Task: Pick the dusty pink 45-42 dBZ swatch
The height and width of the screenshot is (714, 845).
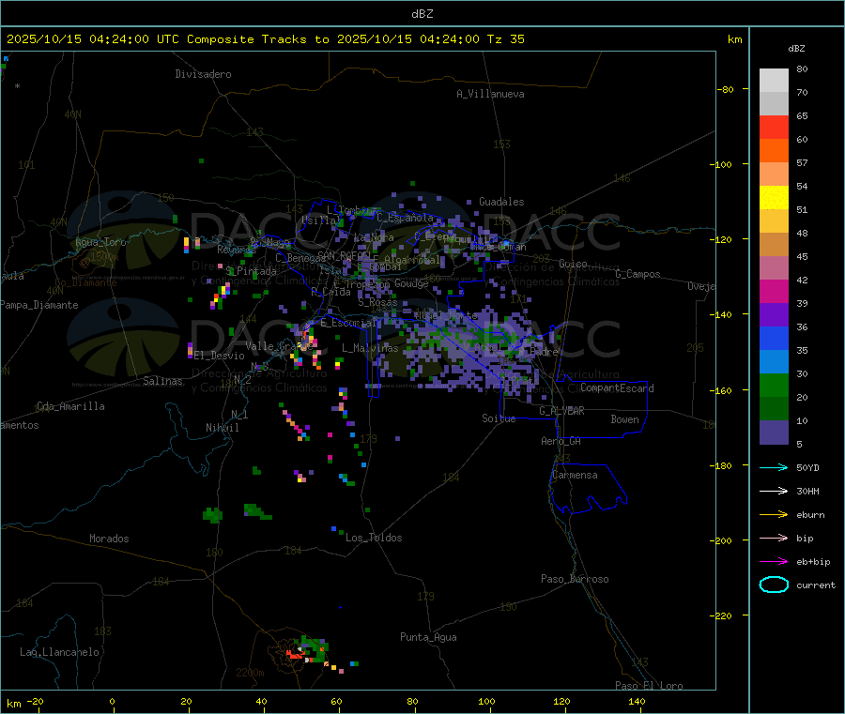Action: pos(774,268)
